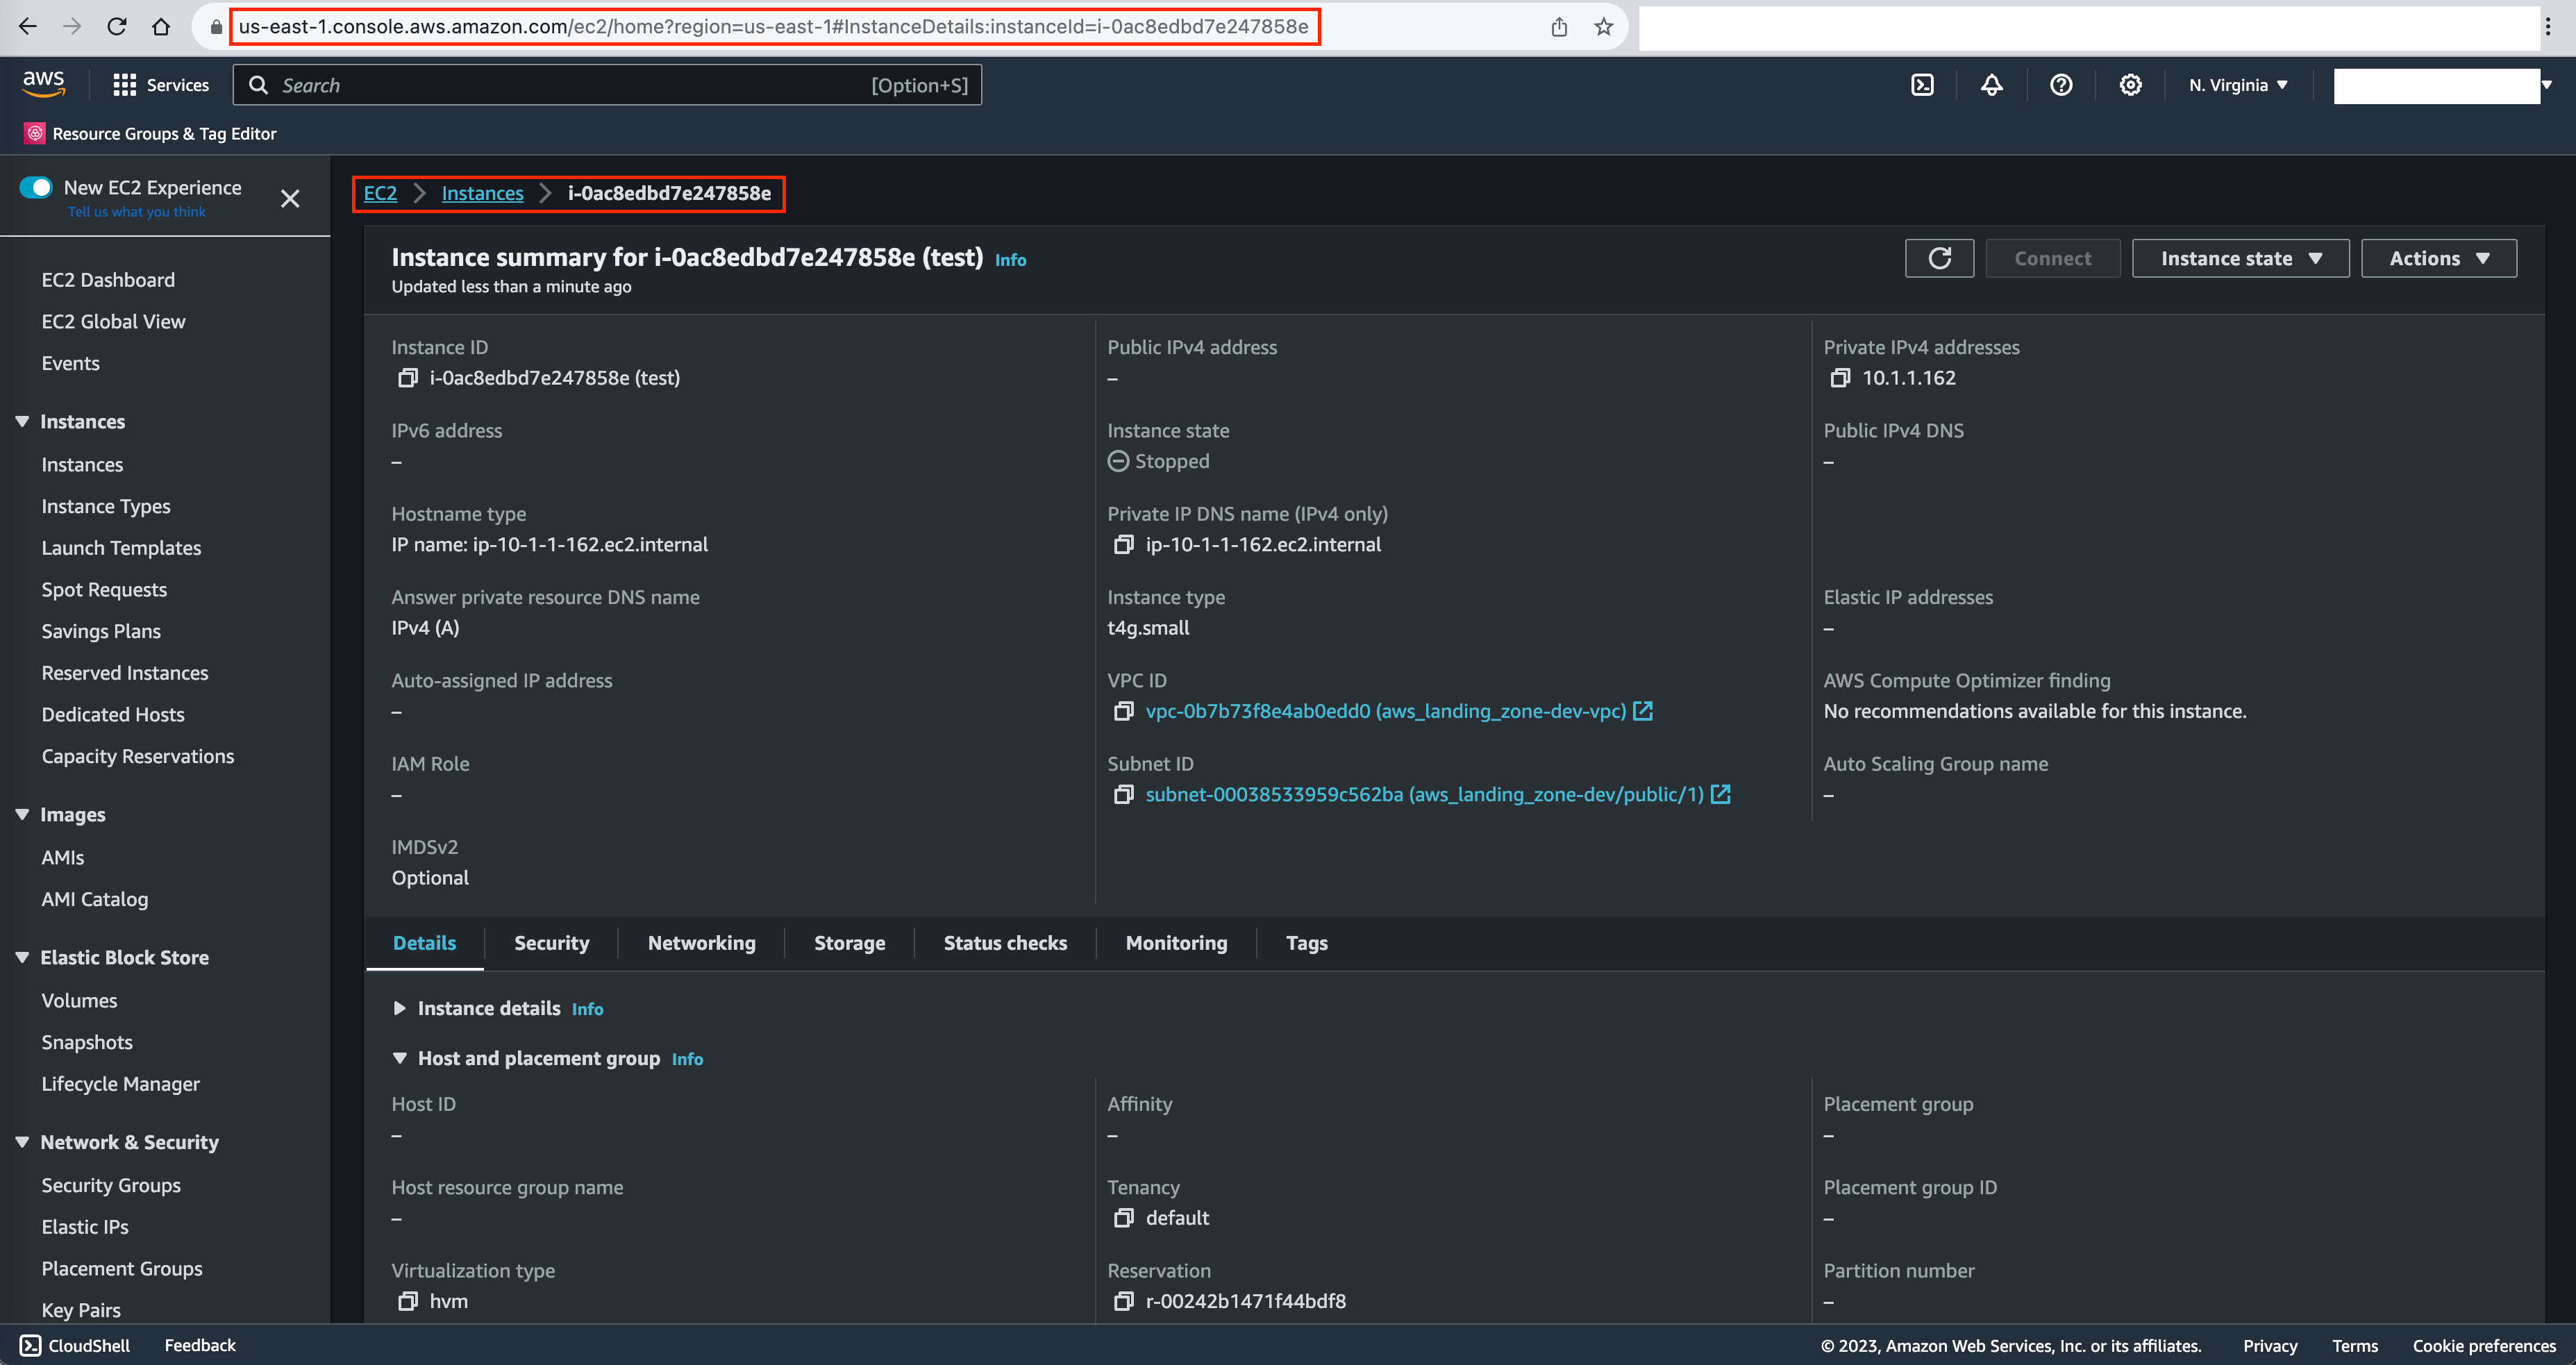The height and width of the screenshot is (1365, 2576).
Task: Switch to the Monitoring tab
Action: tap(1176, 943)
